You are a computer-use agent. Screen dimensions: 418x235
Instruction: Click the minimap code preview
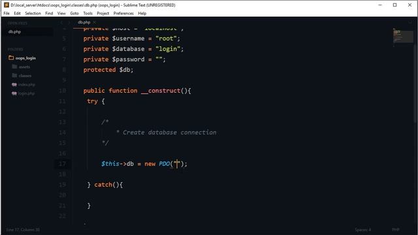coord(403,37)
